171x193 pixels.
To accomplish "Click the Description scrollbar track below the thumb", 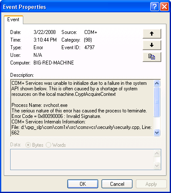I will point(157,123).
